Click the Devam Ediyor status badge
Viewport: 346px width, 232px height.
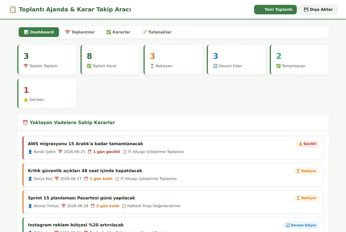tap(301, 225)
